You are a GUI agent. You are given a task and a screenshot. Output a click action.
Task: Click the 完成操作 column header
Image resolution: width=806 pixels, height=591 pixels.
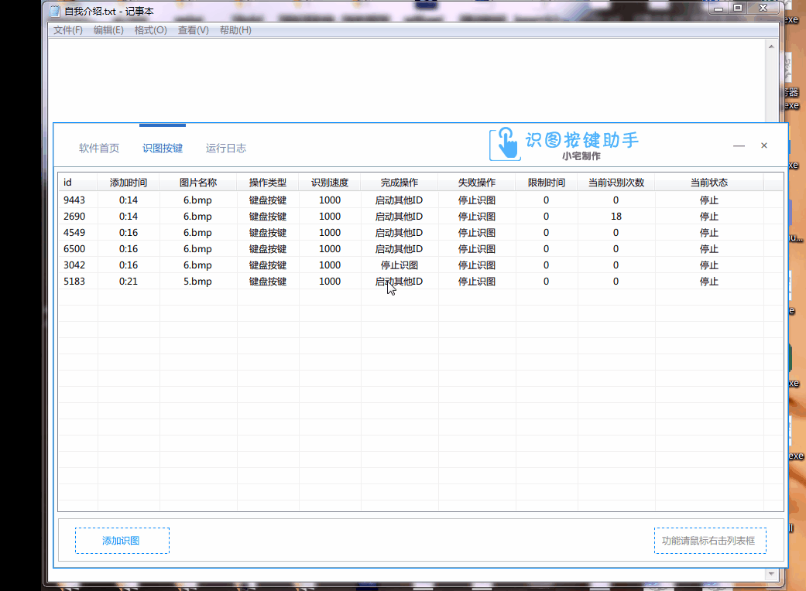click(400, 182)
